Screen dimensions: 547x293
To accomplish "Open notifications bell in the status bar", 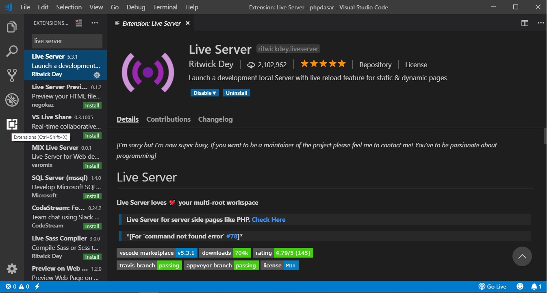I will coord(536,286).
